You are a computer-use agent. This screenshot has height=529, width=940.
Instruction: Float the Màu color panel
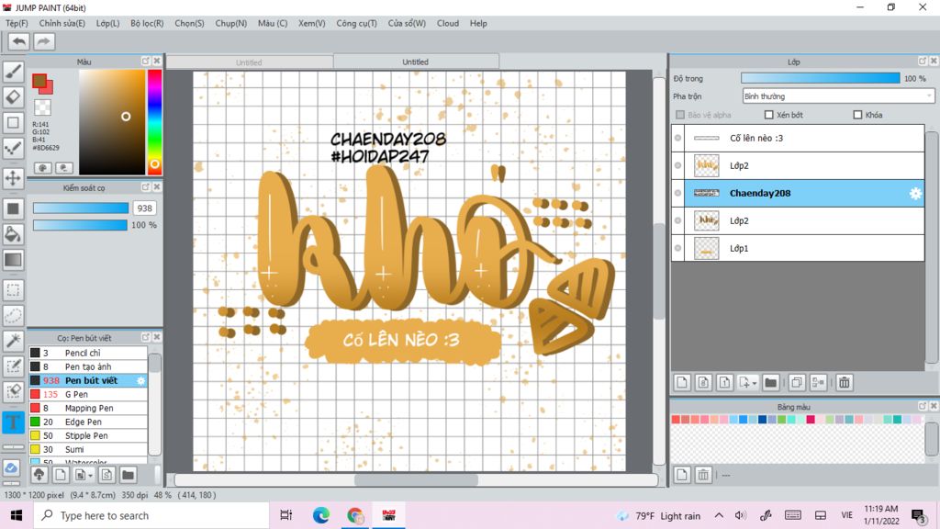click(x=146, y=62)
